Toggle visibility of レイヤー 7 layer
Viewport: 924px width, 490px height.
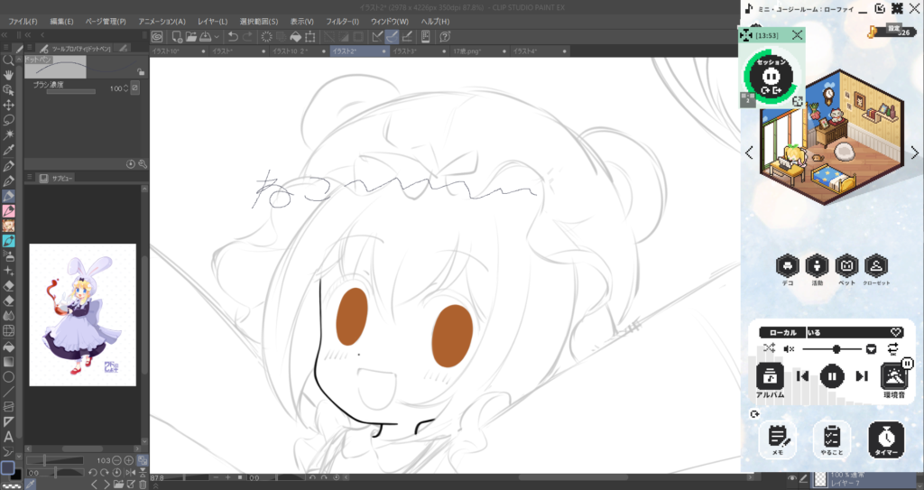[791, 478]
